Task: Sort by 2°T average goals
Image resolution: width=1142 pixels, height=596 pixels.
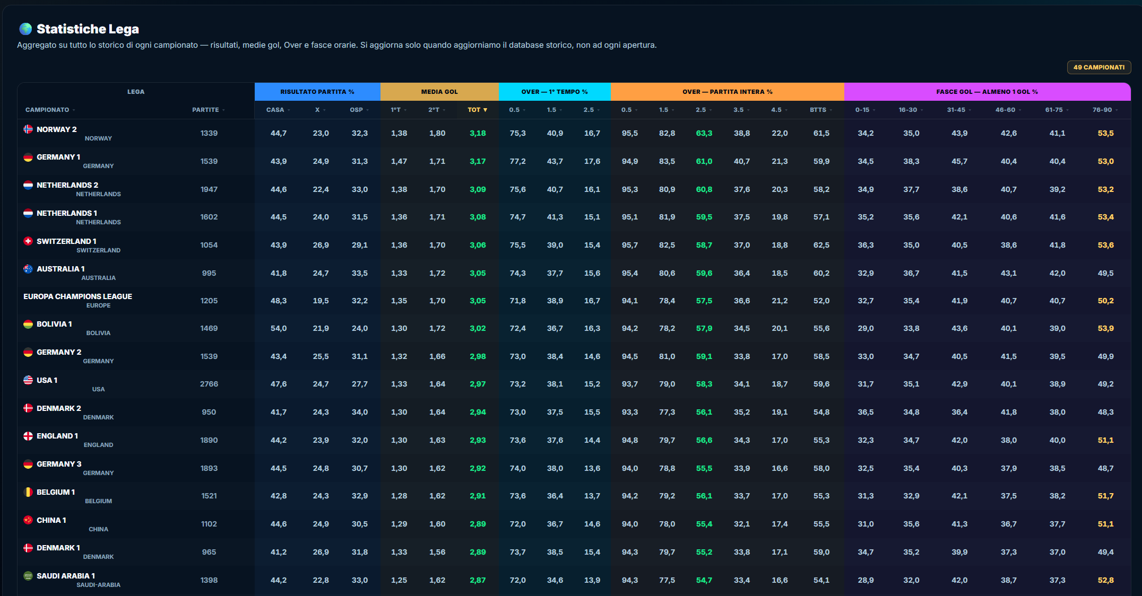Action: tap(437, 110)
